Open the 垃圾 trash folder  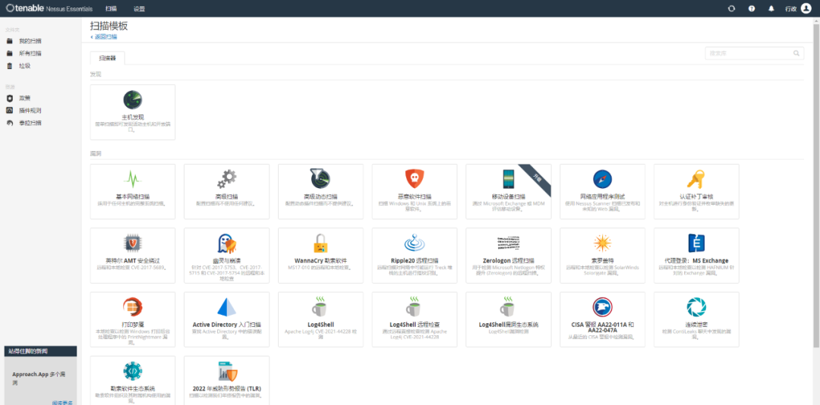point(24,66)
